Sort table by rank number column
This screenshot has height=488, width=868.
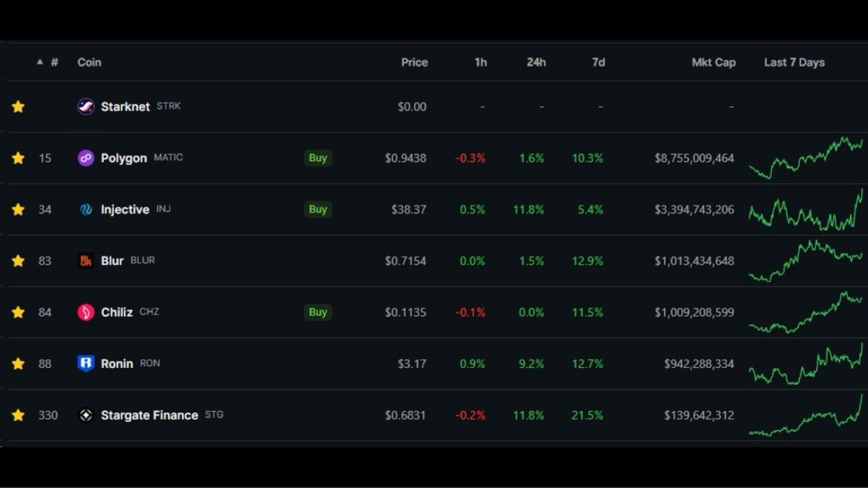point(54,62)
